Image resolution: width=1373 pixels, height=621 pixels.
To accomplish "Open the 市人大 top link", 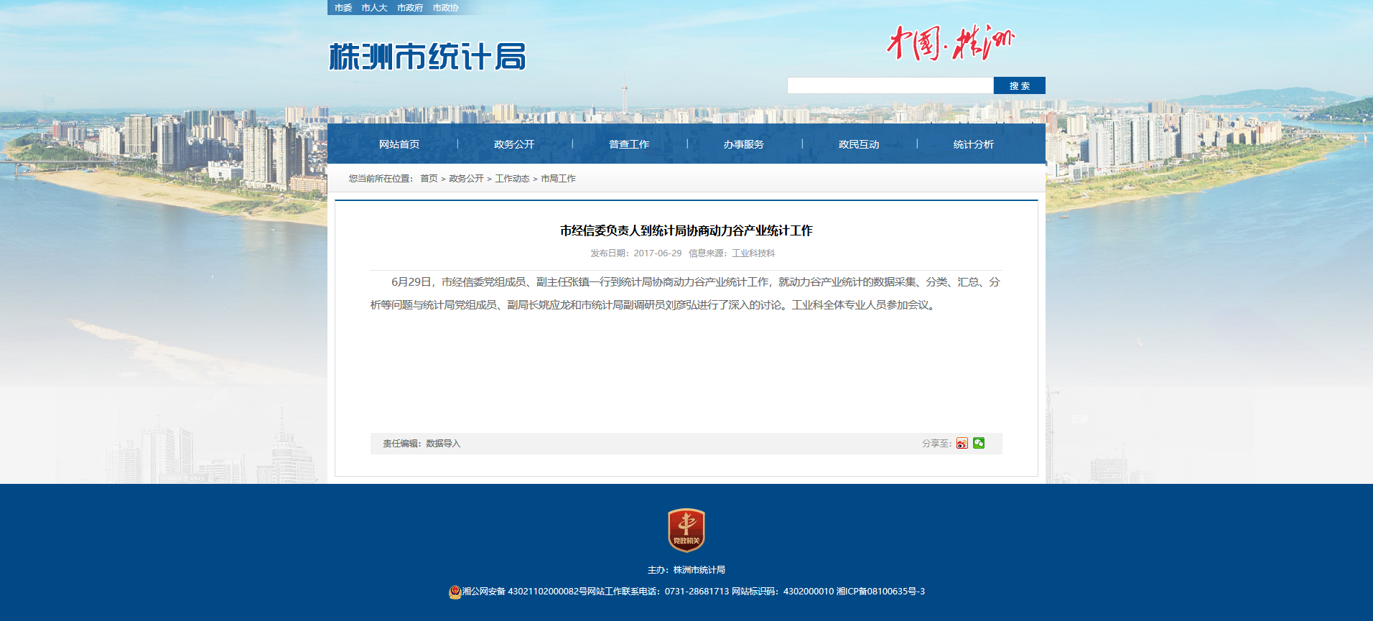I will pyautogui.click(x=374, y=8).
